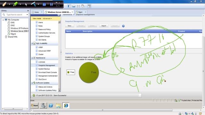Viewport: 205px width, 115px height.
Task: Click the Free pie chart
Action: coord(89,73)
